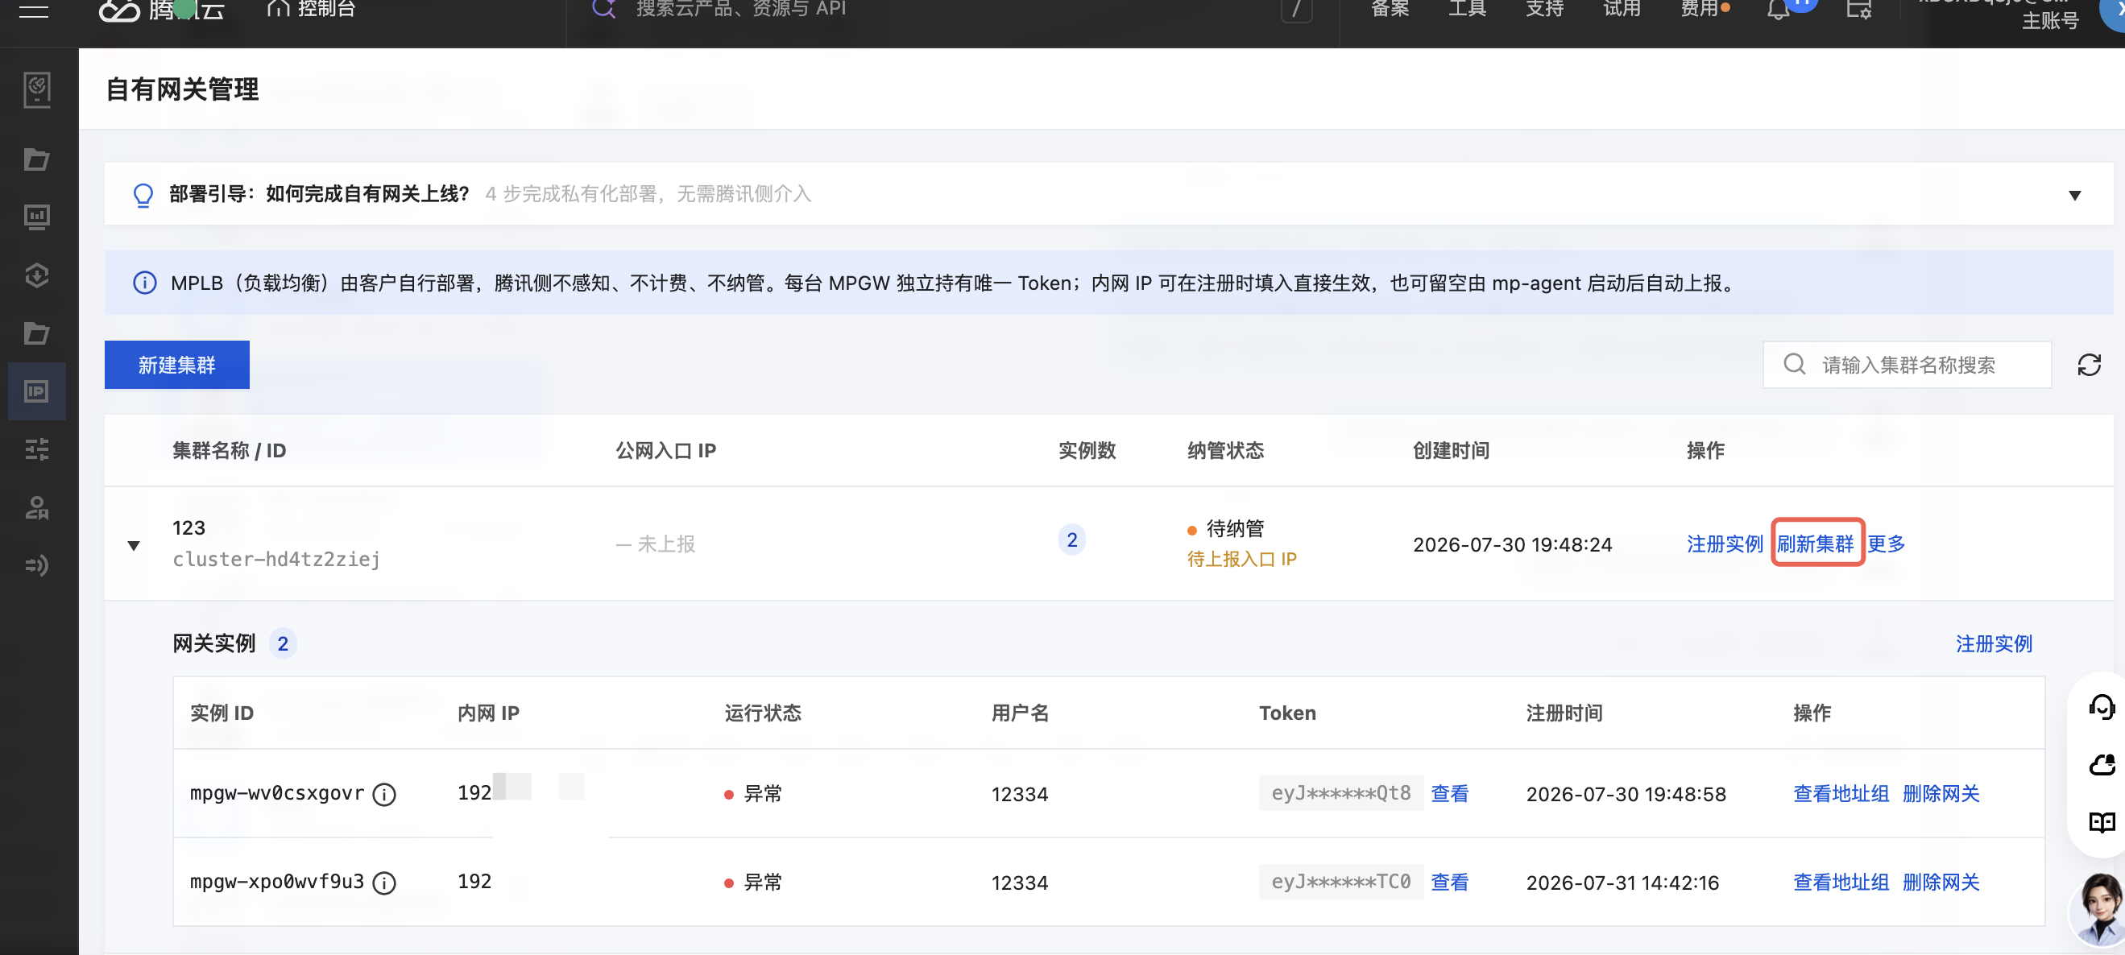This screenshot has height=955, width=2125.
Task: Open the 支持 menu
Action: (x=1544, y=8)
